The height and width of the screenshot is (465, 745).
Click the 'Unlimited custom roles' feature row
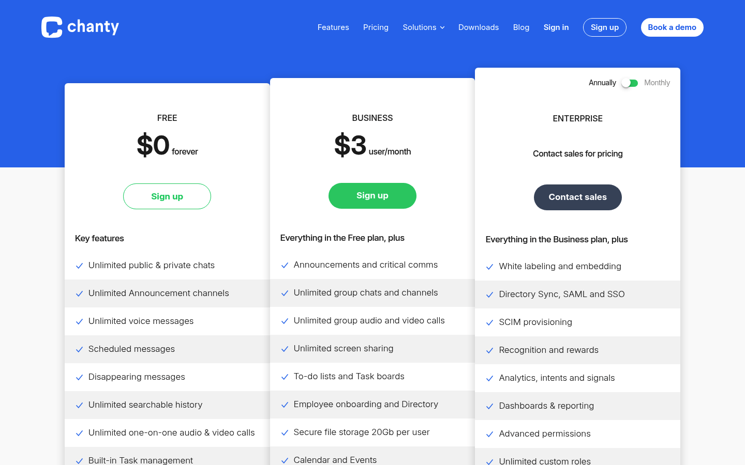click(578, 457)
